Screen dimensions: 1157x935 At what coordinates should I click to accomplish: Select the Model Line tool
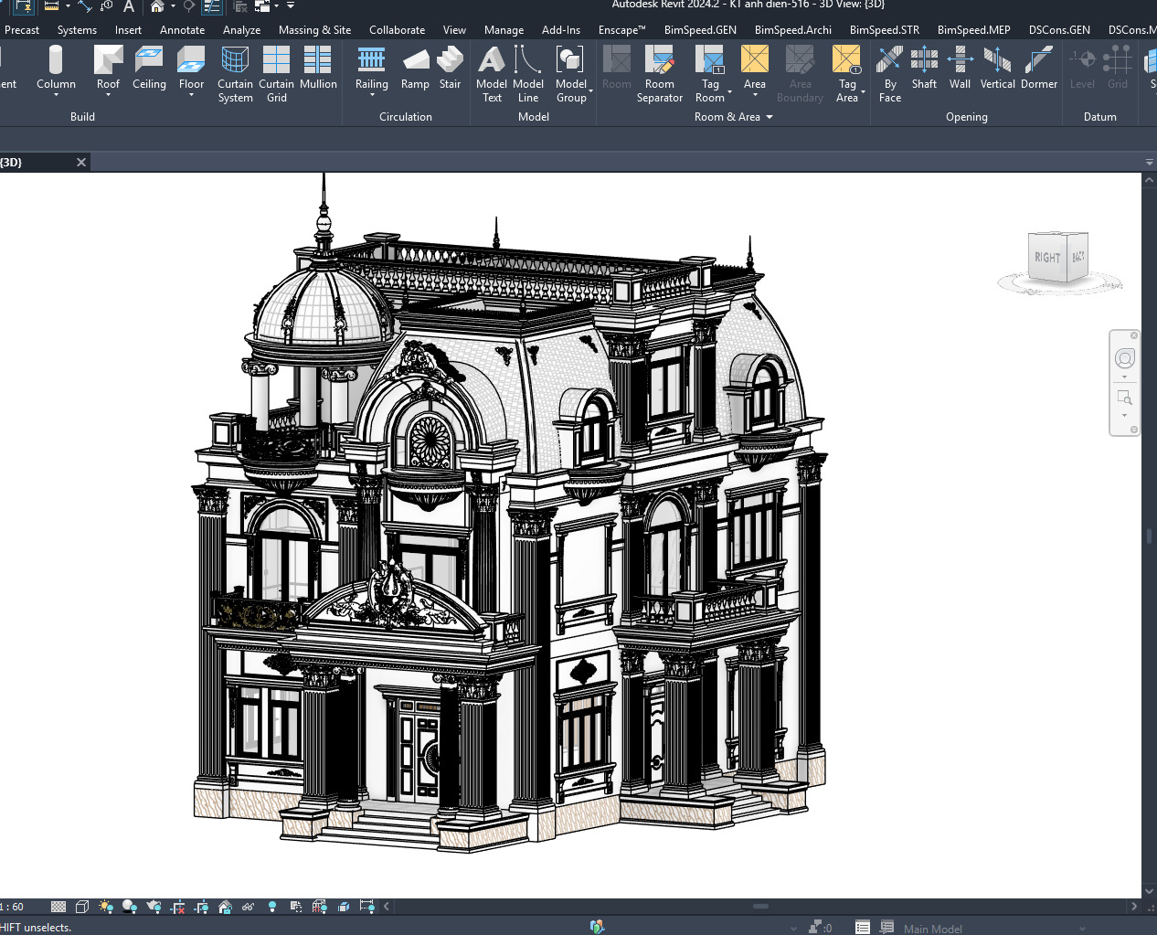528,74
